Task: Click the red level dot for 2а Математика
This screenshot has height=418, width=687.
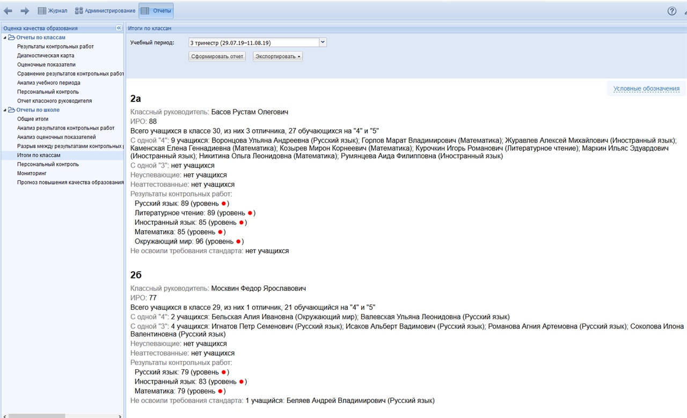Action: tap(220, 232)
